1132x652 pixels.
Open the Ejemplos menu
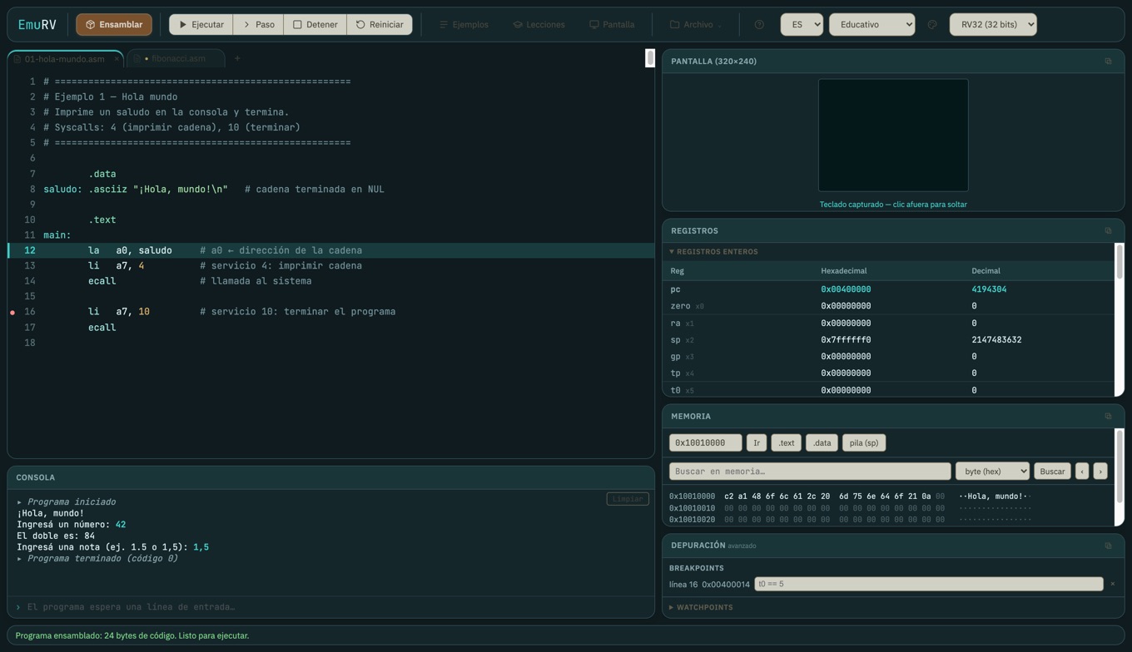click(464, 25)
